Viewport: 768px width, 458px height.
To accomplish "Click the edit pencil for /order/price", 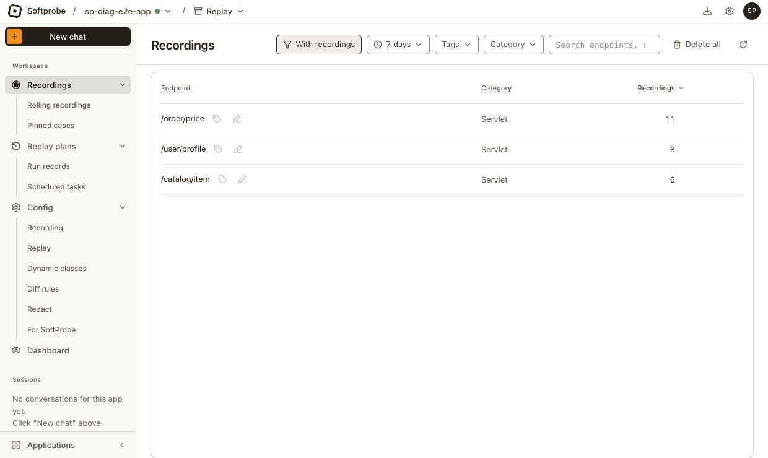I will click(237, 119).
